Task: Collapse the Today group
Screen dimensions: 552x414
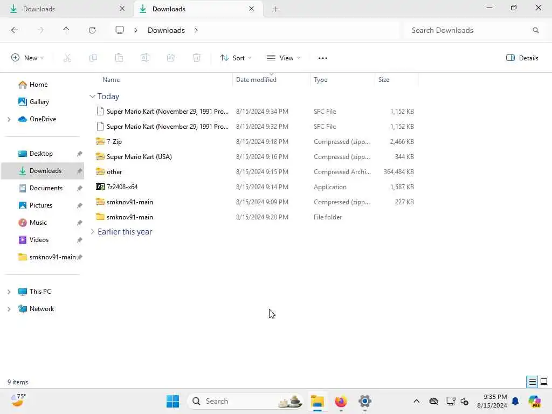Action: pyautogui.click(x=92, y=96)
